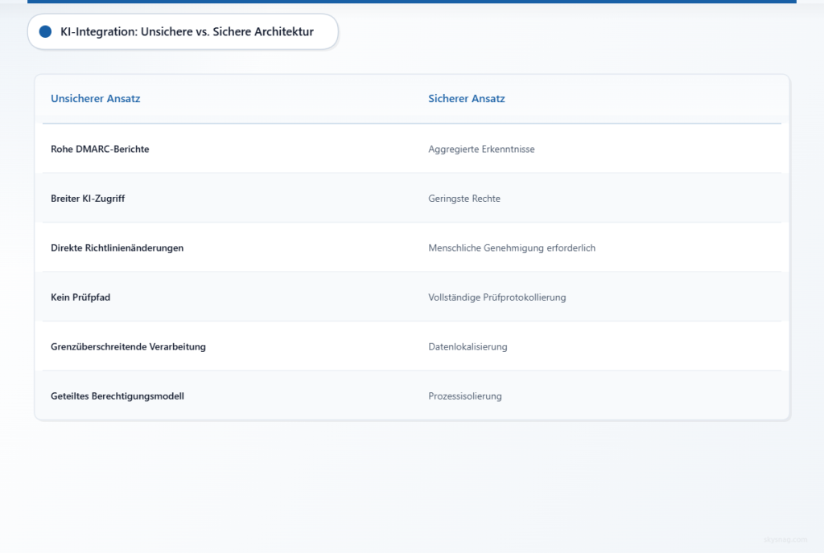Viewport: 824px width, 553px height.
Task: Click the 'Unsicherer Ansatz' column header
Action: tap(96, 99)
